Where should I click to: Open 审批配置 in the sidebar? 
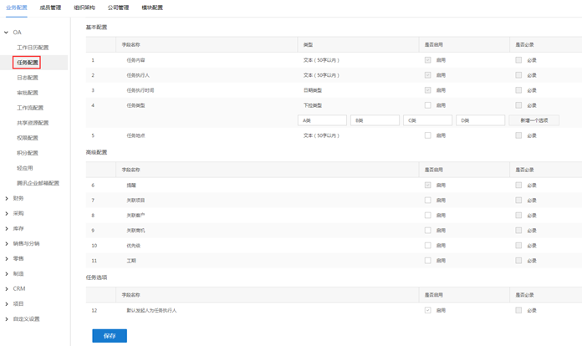pos(28,93)
